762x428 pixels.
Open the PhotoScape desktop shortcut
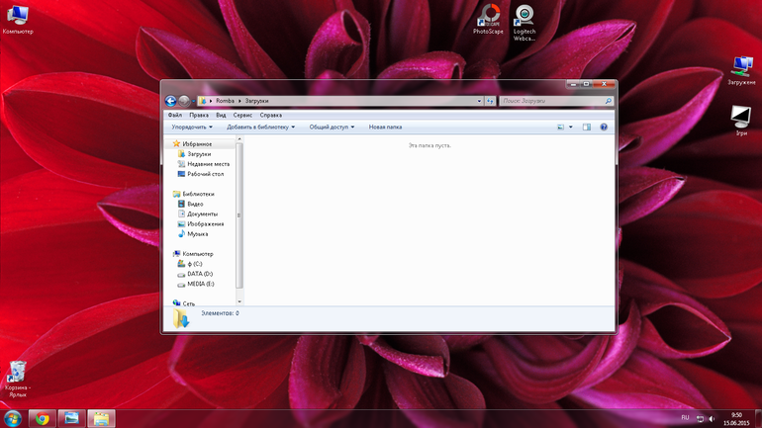coord(488,15)
